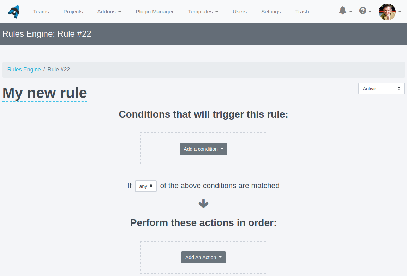This screenshot has width=407, height=276.
Task: Open the Add An Action dropdown button
Action: click(203, 257)
